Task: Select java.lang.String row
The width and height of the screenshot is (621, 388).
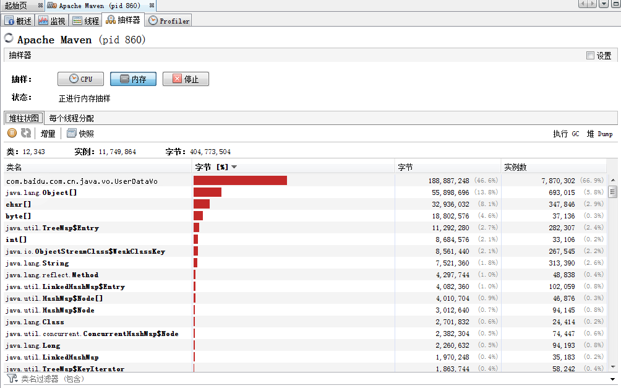Action: [x=305, y=263]
